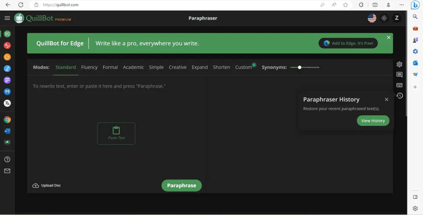Close the Paraphraser History popup
Image resolution: width=423 pixels, height=215 pixels.
[x=387, y=100]
